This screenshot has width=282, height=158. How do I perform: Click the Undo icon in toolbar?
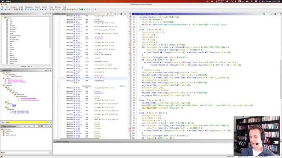(56, 9)
